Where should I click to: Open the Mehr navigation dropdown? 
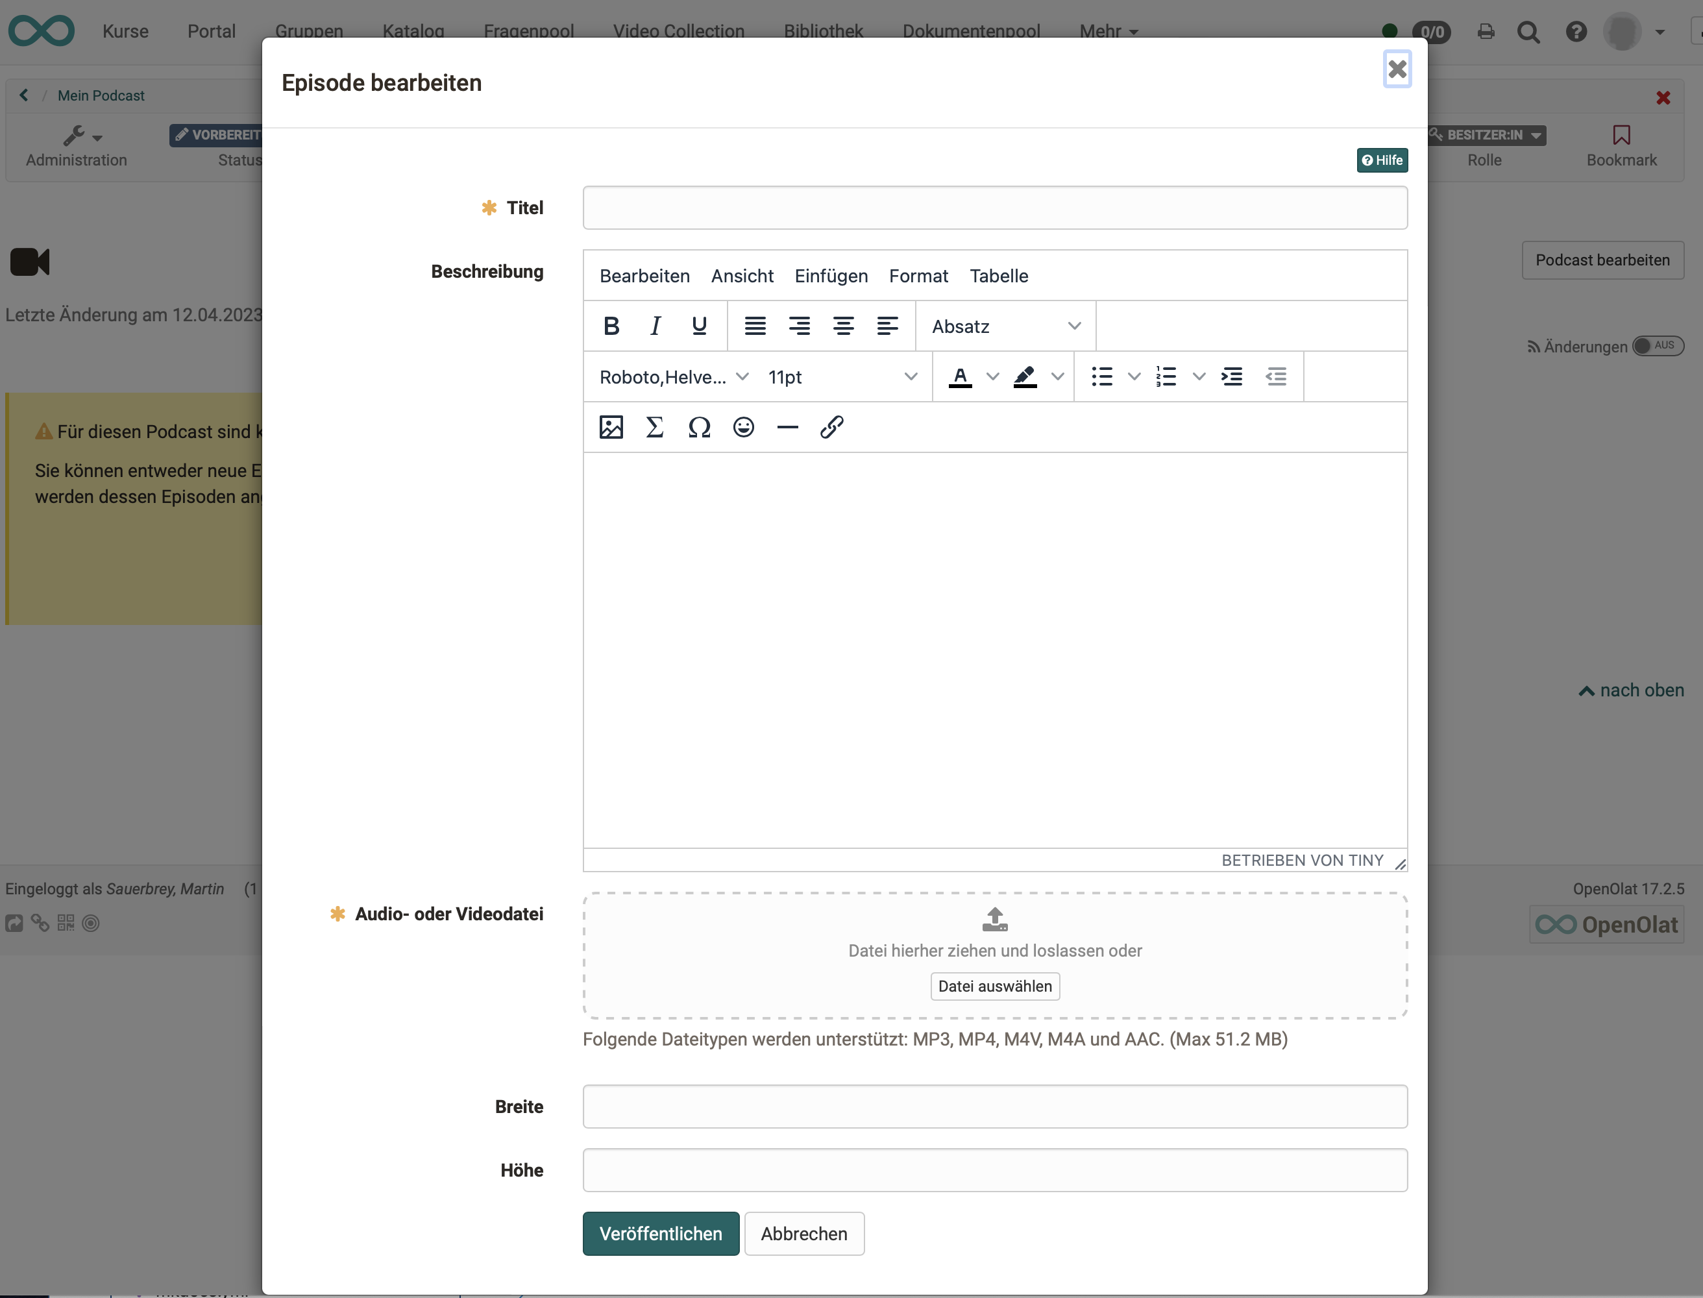pos(1109,31)
